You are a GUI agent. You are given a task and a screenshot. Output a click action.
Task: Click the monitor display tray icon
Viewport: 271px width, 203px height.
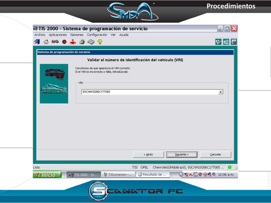[196, 174]
